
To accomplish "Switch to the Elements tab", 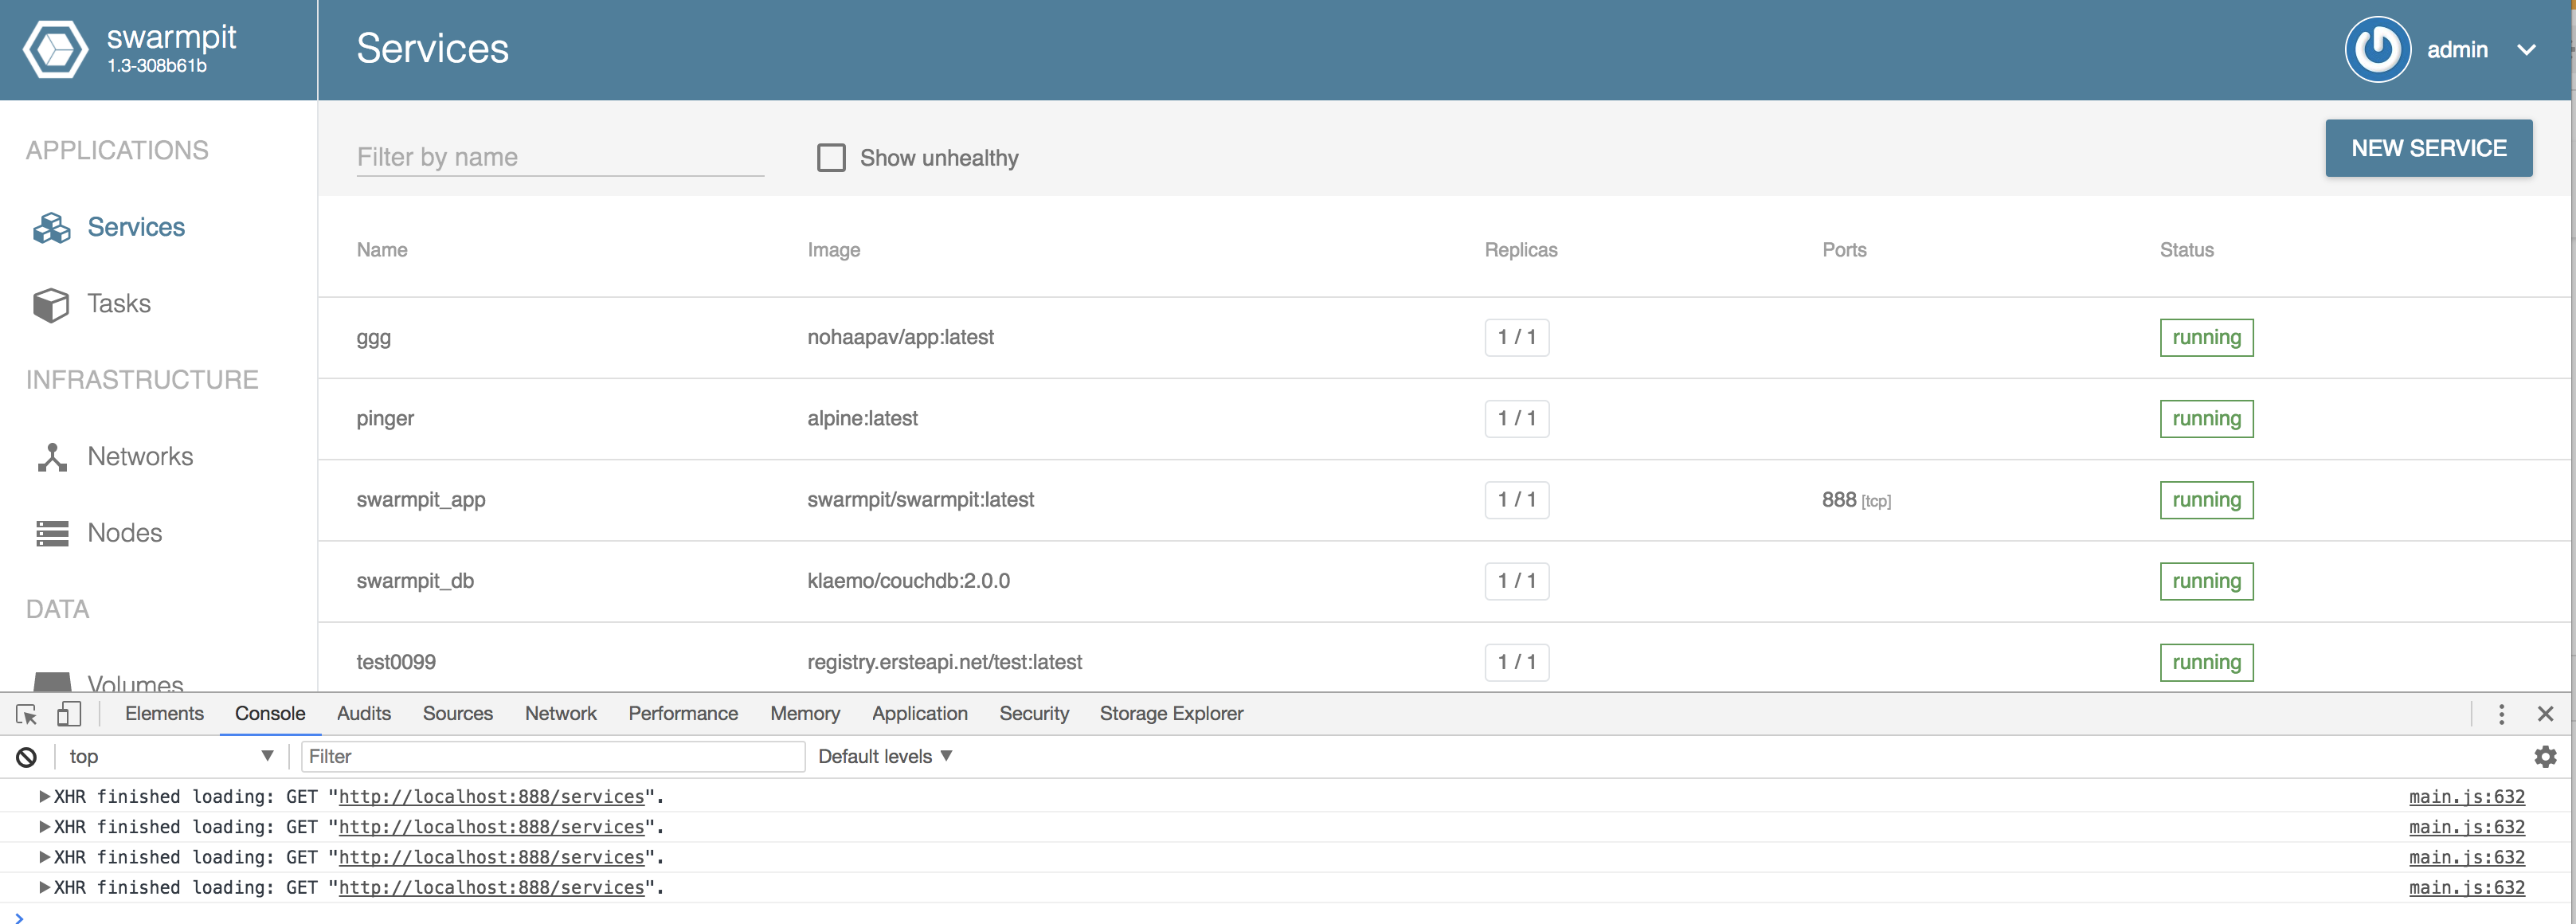I will coord(164,714).
